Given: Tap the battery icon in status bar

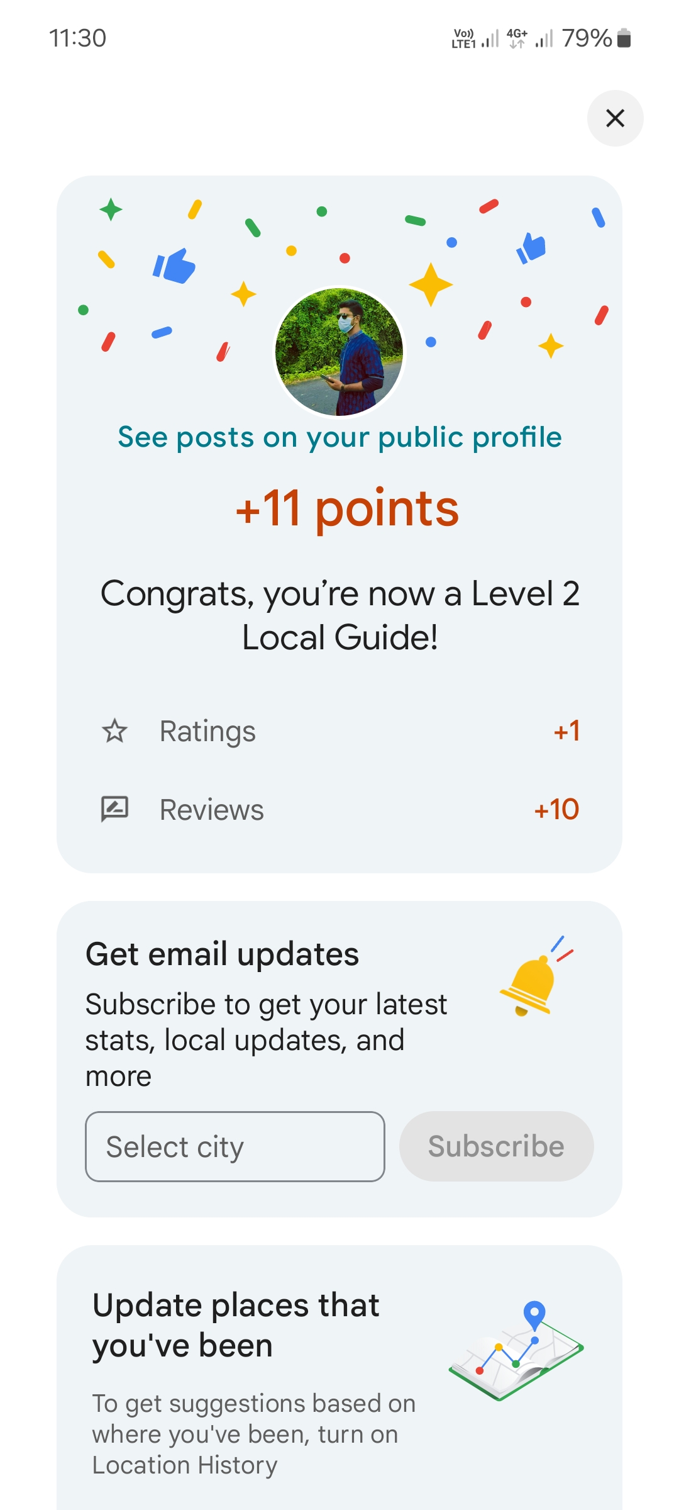Looking at the screenshot, I should click(624, 38).
